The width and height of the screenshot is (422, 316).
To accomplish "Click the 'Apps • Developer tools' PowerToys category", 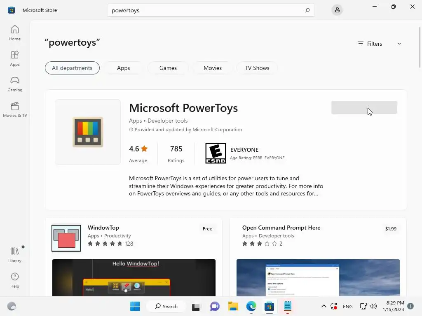I will click(158, 121).
